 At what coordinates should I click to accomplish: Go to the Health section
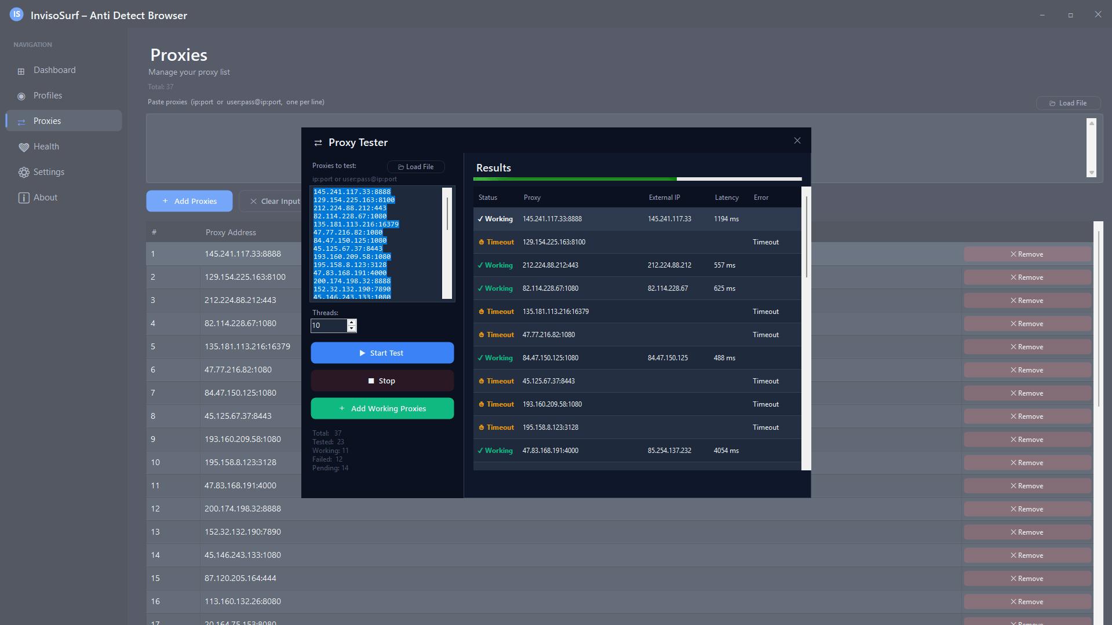64,147
